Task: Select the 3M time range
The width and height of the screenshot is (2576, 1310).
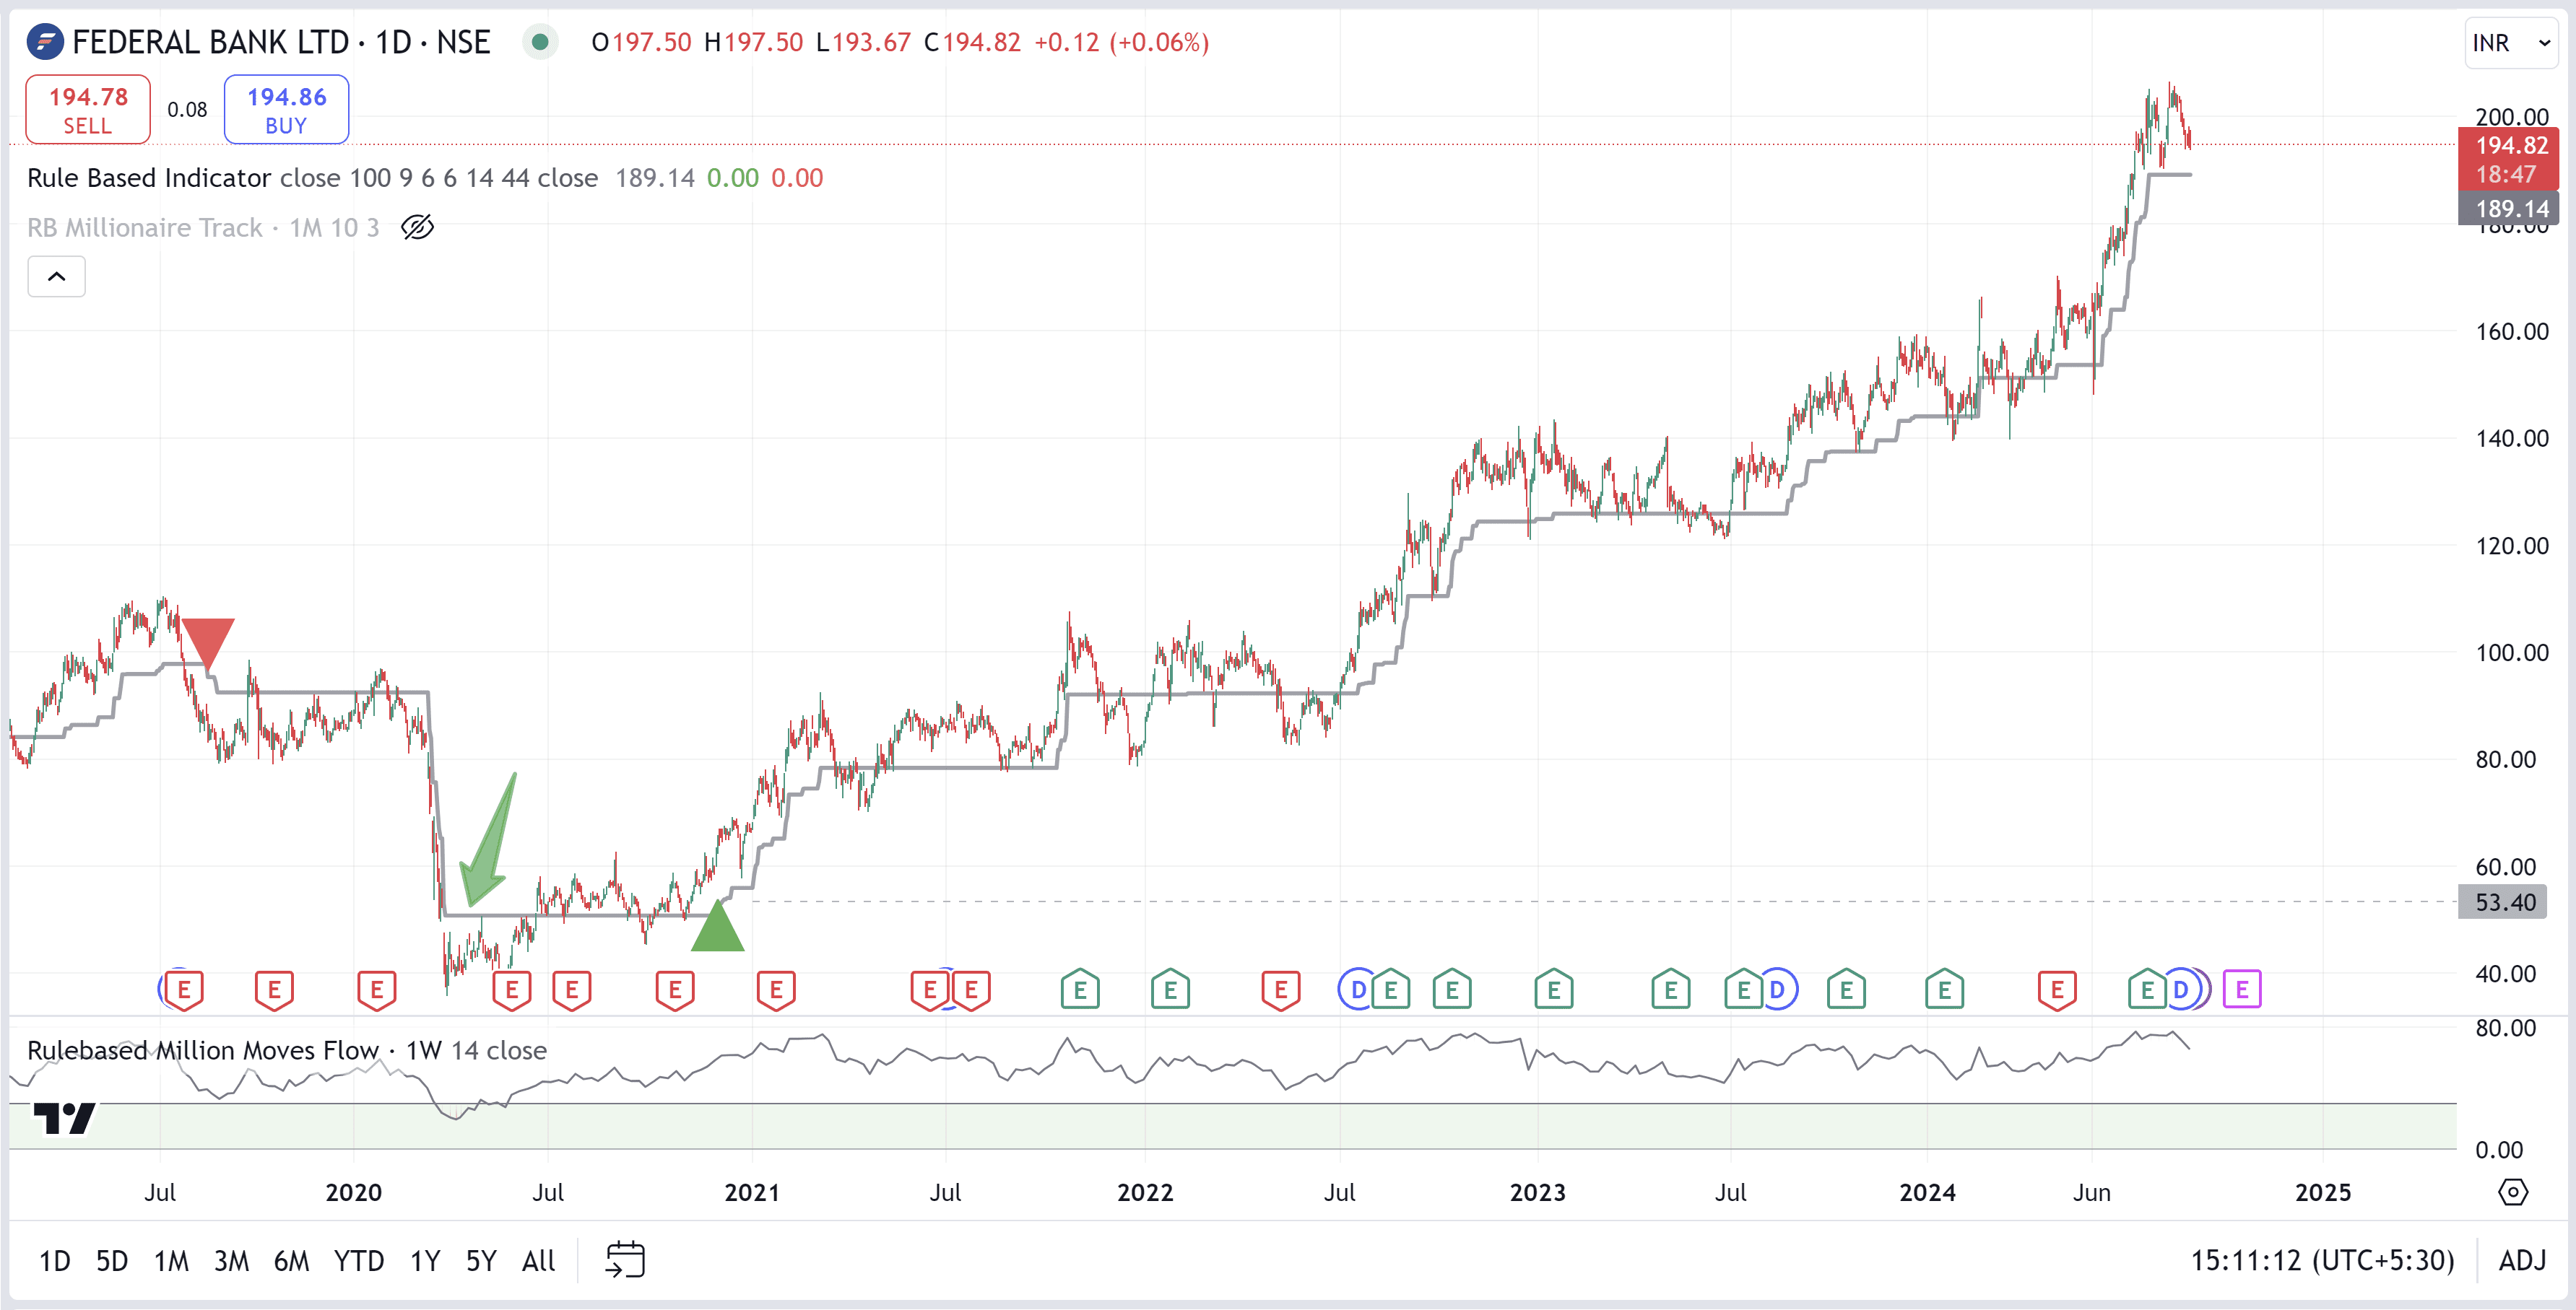Action: [x=231, y=1261]
